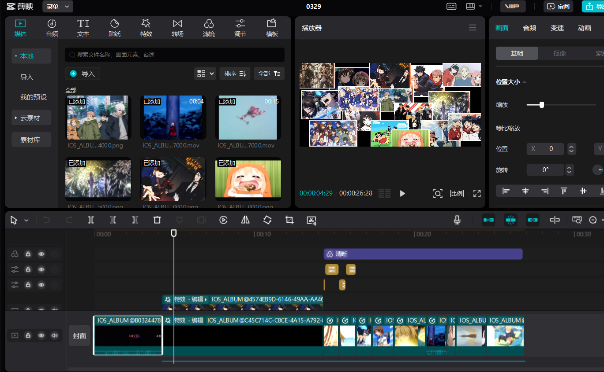Open the 菜单 menu dropdown

tap(57, 7)
